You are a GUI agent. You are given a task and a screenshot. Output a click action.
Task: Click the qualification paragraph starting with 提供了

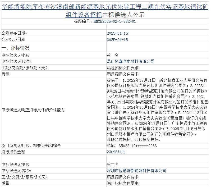tap(157, 110)
